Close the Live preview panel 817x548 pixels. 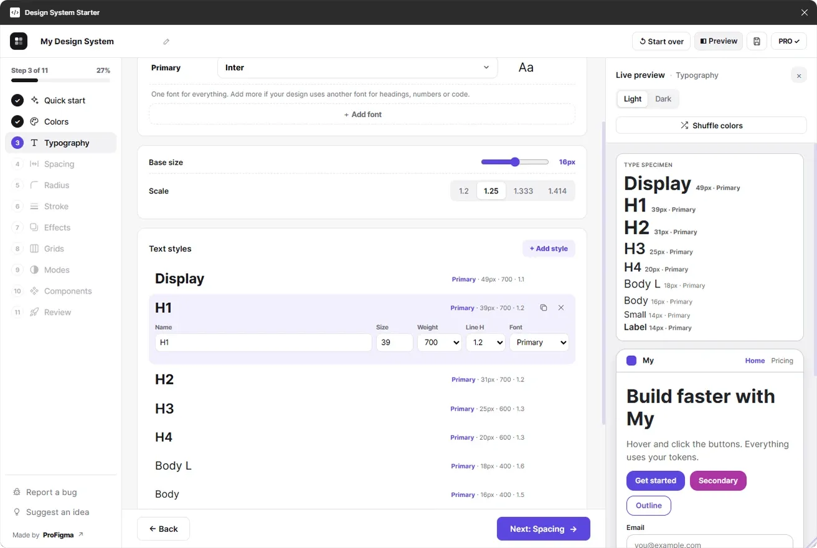pos(799,75)
